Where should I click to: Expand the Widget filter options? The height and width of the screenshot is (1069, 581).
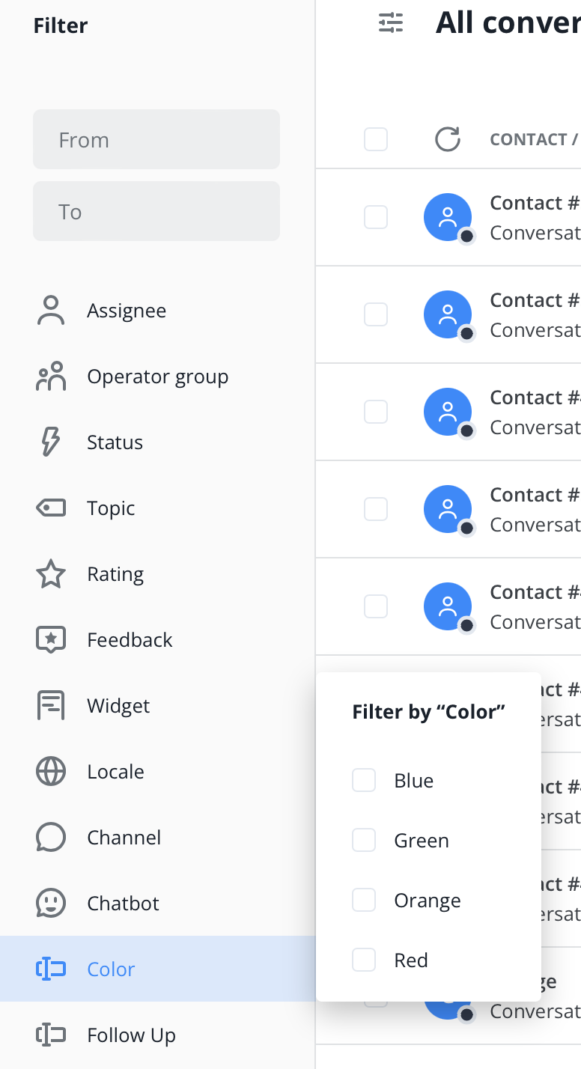tap(118, 706)
